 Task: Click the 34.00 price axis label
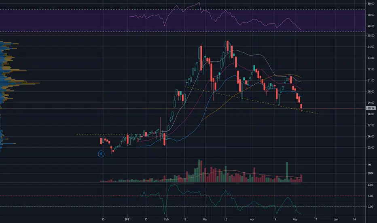click(x=371, y=47)
